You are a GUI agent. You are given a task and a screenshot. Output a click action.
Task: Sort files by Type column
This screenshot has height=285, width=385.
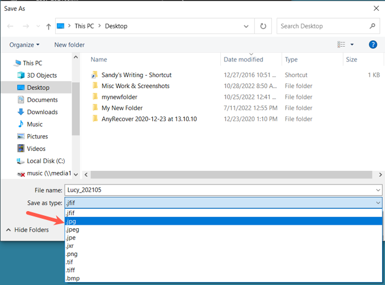(291, 60)
